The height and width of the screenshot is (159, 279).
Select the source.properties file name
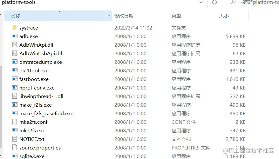(40, 148)
